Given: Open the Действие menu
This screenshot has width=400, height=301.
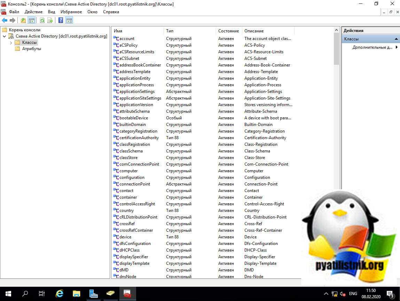Looking at the screenshot, I should (x=33, y=12).
